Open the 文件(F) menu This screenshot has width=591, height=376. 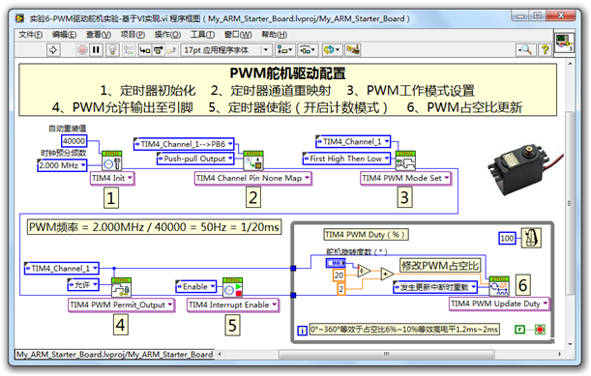[x=31, y=35]
